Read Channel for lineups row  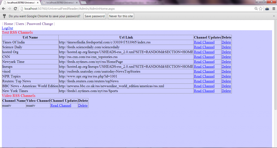tap(204, 67)
